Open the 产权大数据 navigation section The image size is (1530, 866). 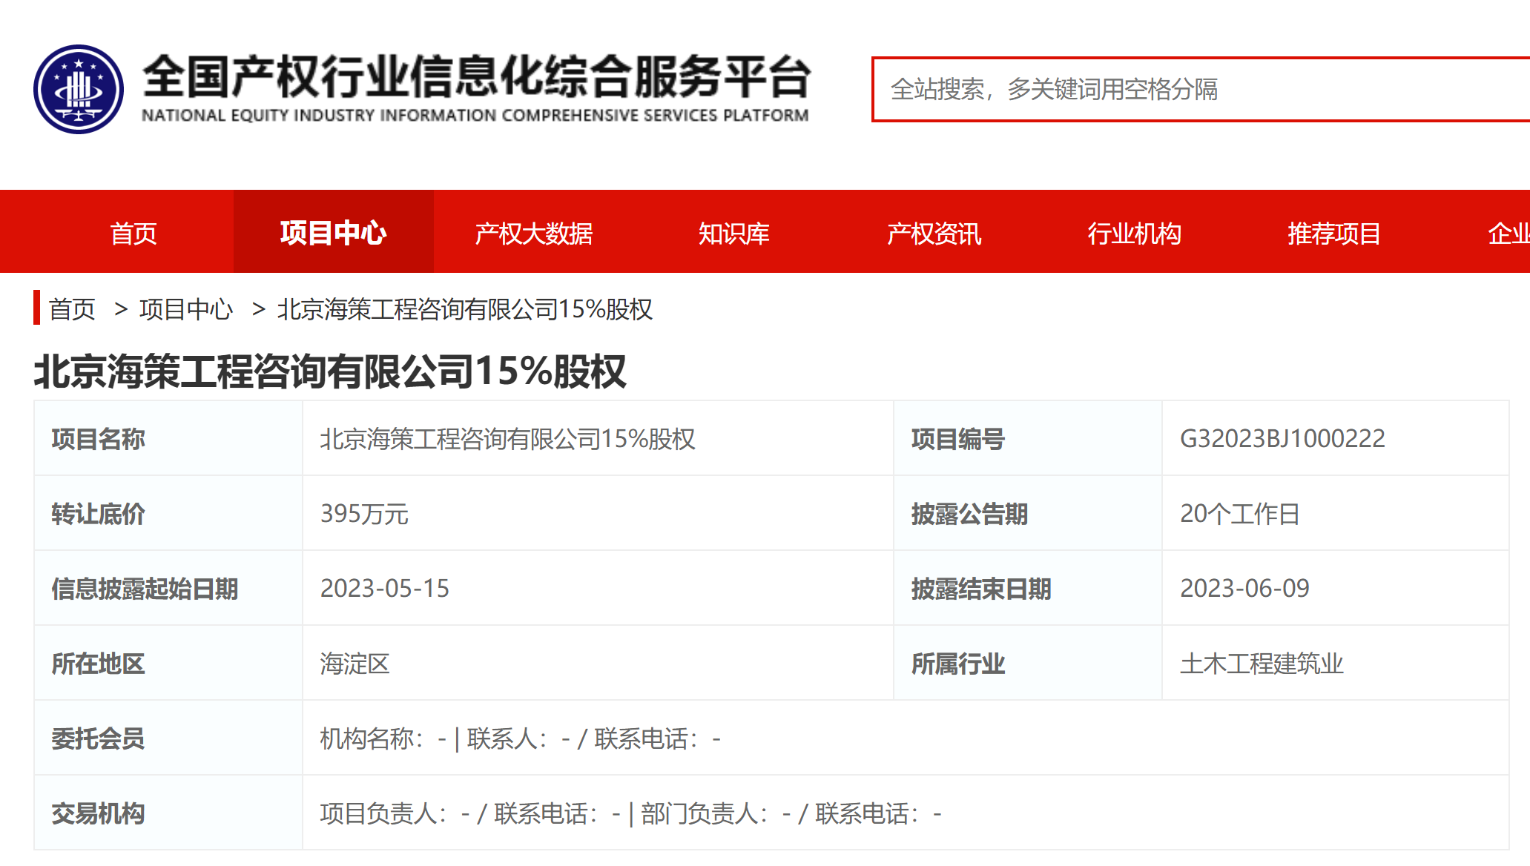(x=534, y=233)
